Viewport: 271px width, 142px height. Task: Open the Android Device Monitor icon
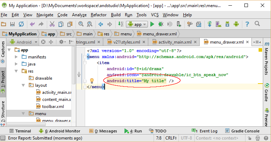click(x=236, y=24)
